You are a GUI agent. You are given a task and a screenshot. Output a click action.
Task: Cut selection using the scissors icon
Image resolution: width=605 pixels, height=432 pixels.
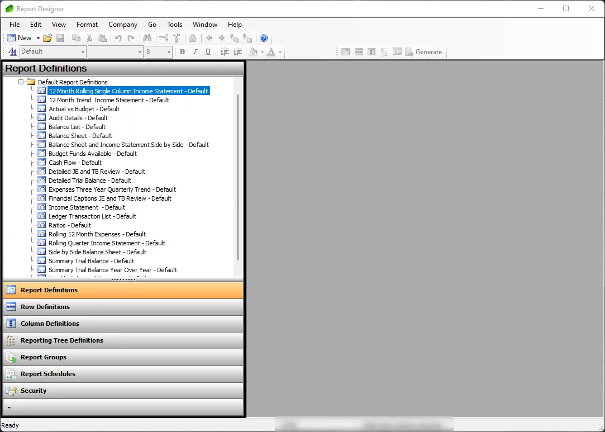coord(89,37)
